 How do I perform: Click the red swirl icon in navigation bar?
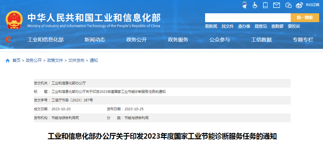click(9, 39)
